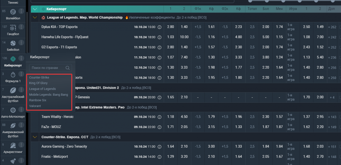Show info for Hanwha Life Esports - FlyQuest
This screenshot has width=341, height=165.
[160, 37]
